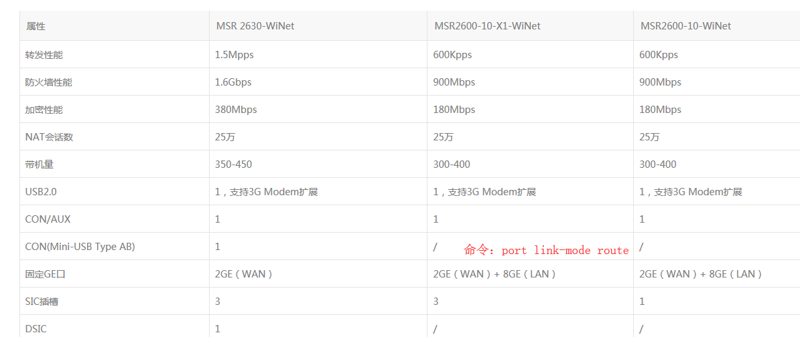This screenshot has height=337, width=800.
Task: Click the red port link-mode route text
Action: point(546,251)
